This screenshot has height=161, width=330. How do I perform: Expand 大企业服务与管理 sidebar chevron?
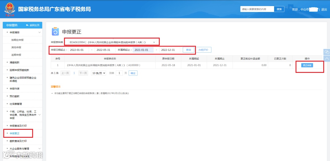[39, 148]
